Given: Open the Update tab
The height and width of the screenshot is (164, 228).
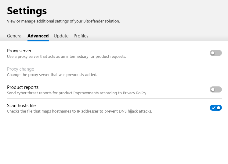Looking at the screenshot, I should pyautogui.click(x=61, y=36).
